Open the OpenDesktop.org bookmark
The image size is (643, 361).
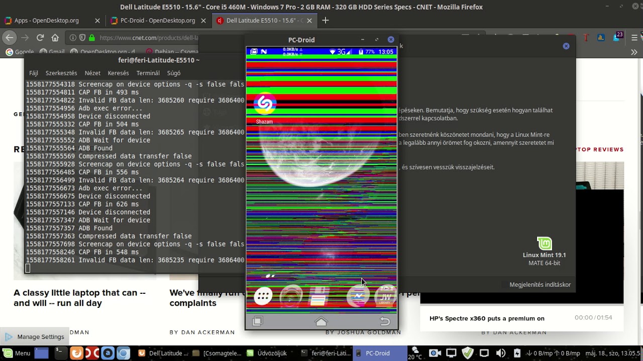point(103,52)
